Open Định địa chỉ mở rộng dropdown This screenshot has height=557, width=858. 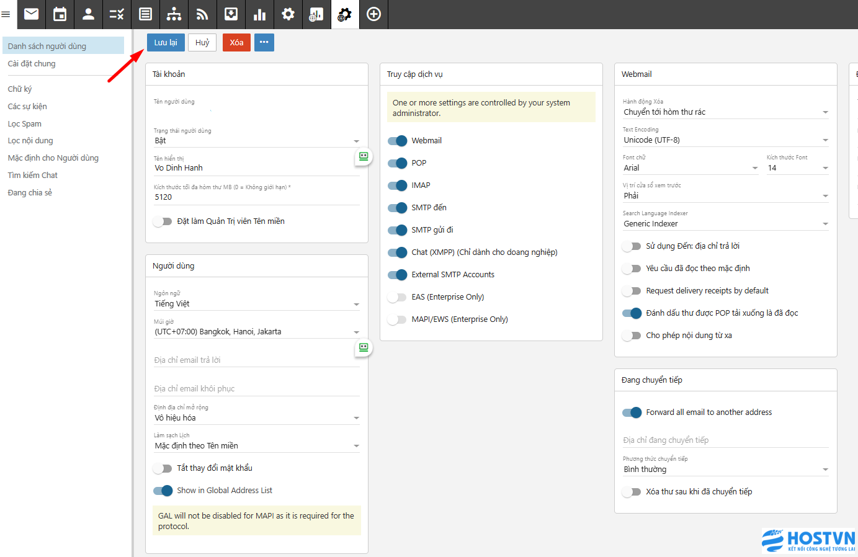[x=257, y=418]
